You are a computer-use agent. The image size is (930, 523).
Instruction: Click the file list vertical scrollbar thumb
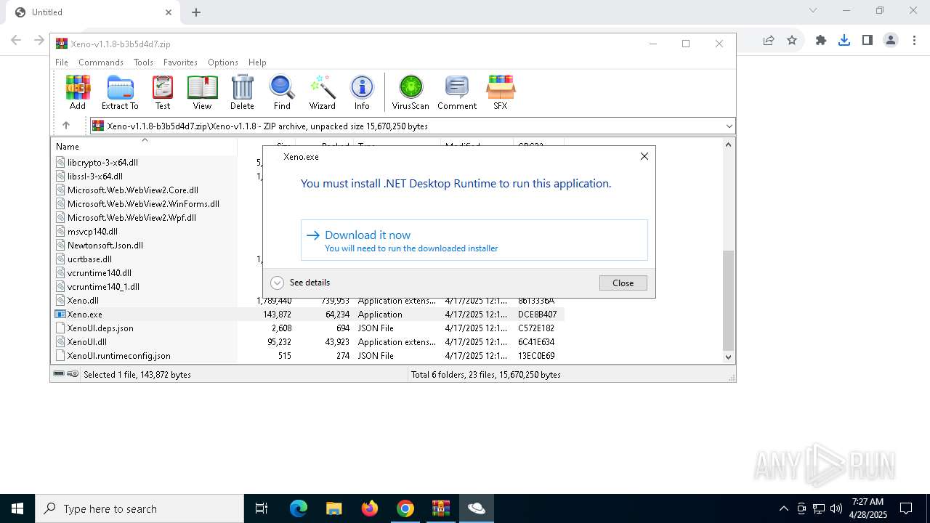click(x=729, y=300)
